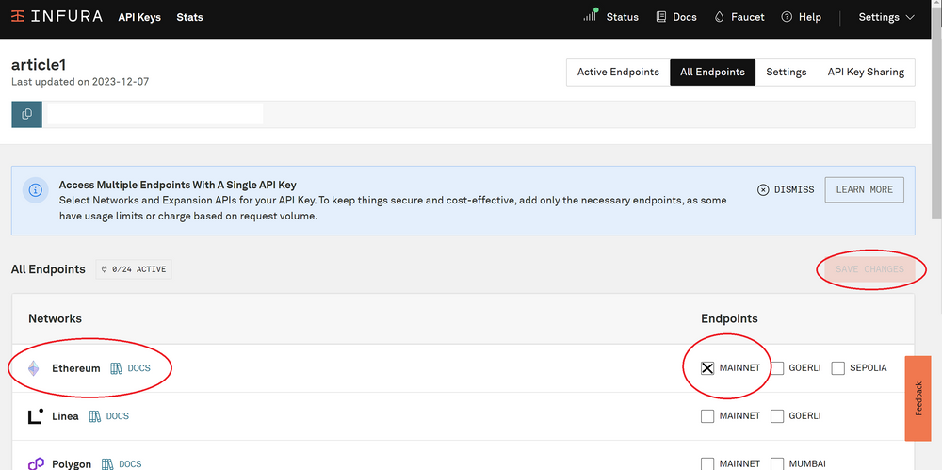942x470 pixels.
Task: Uncheck Ethereum MAINNET checkbox
Action: point(707,368)
